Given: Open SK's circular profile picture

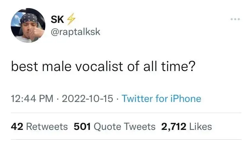Looking at the screenshot, I should [x=28, y=26].
